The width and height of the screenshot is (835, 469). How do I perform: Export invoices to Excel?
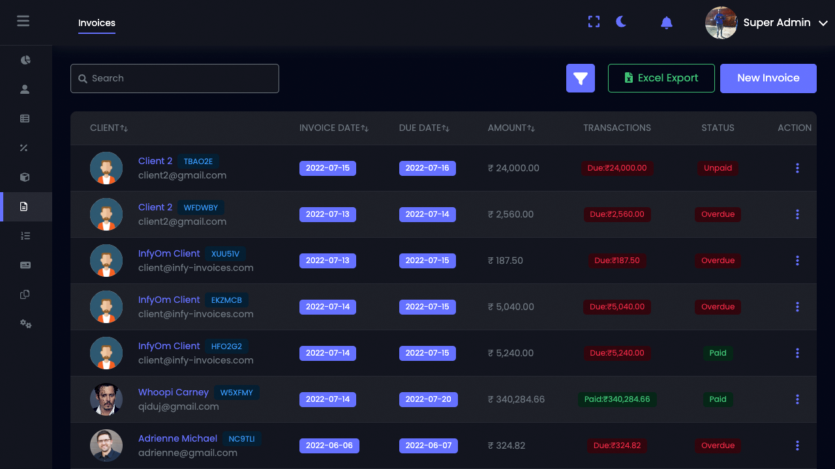click(661, 78)
